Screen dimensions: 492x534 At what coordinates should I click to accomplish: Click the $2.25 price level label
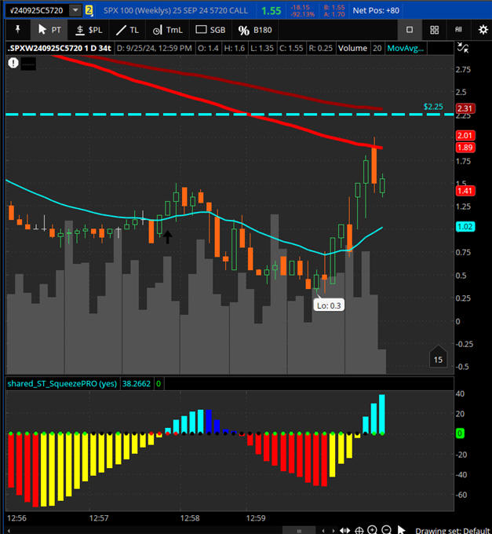[x=433, y=107]
